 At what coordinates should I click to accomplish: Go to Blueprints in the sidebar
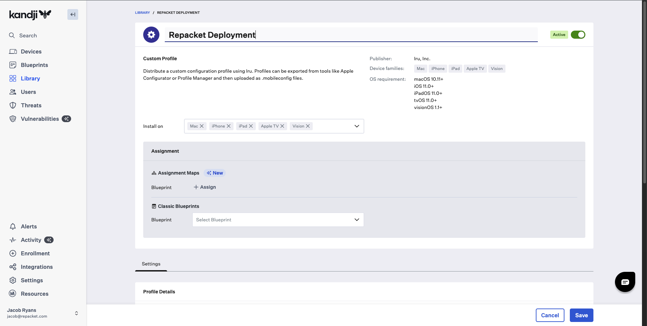34,65
